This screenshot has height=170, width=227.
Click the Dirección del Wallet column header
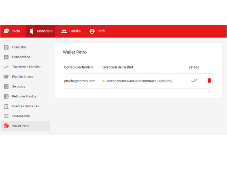pos(118,67)
